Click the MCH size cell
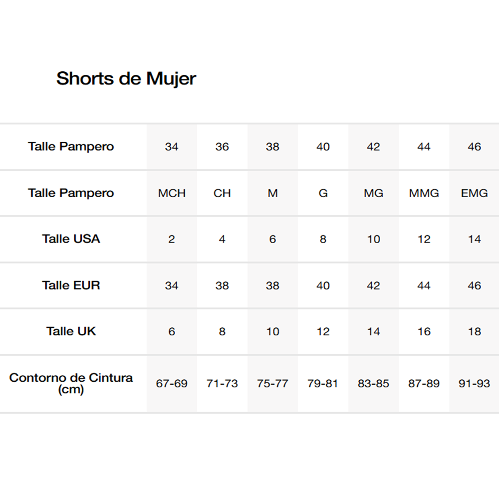 172,193
